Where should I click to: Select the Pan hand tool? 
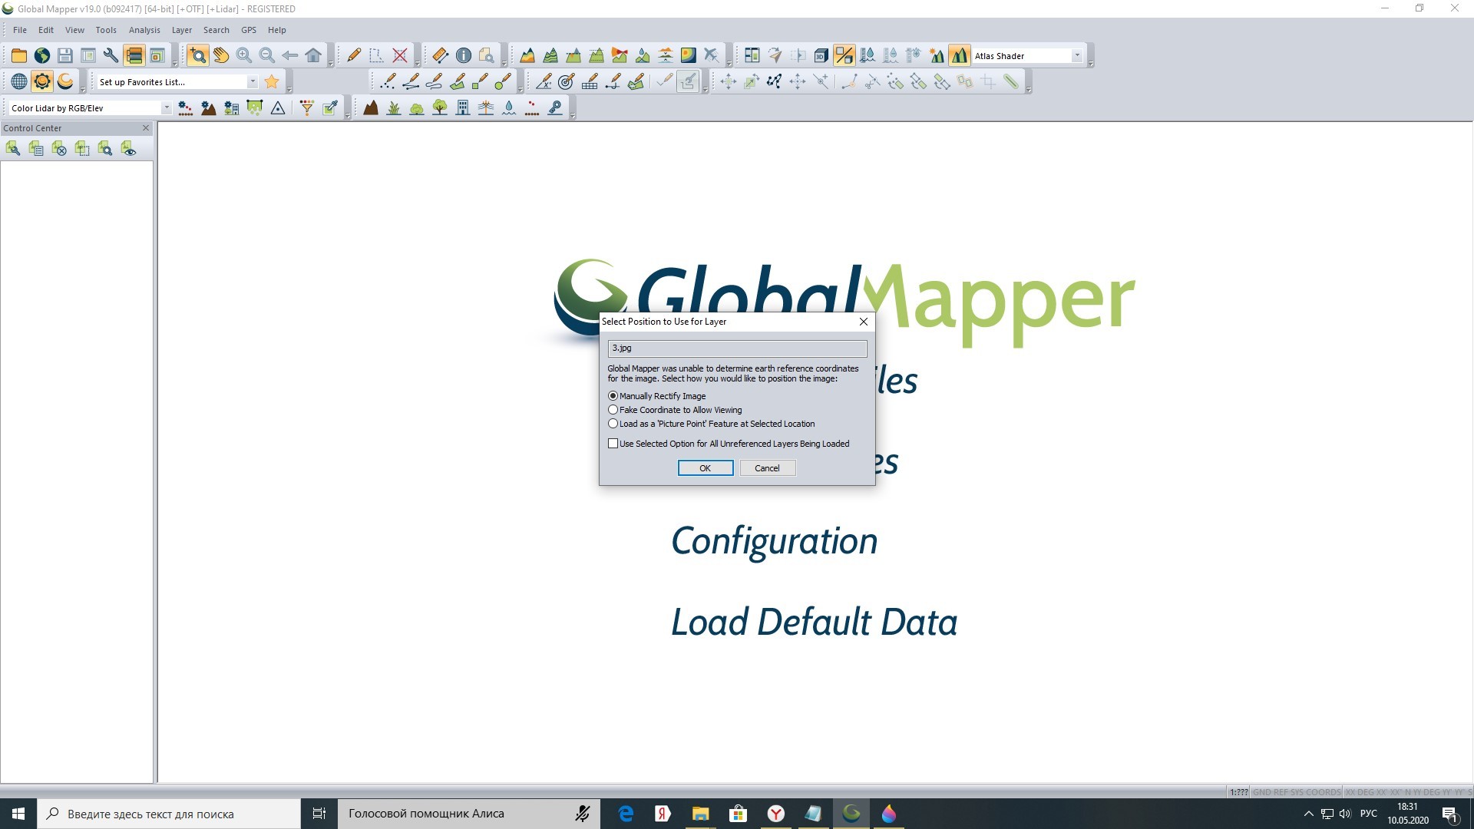tap(221, 55)
